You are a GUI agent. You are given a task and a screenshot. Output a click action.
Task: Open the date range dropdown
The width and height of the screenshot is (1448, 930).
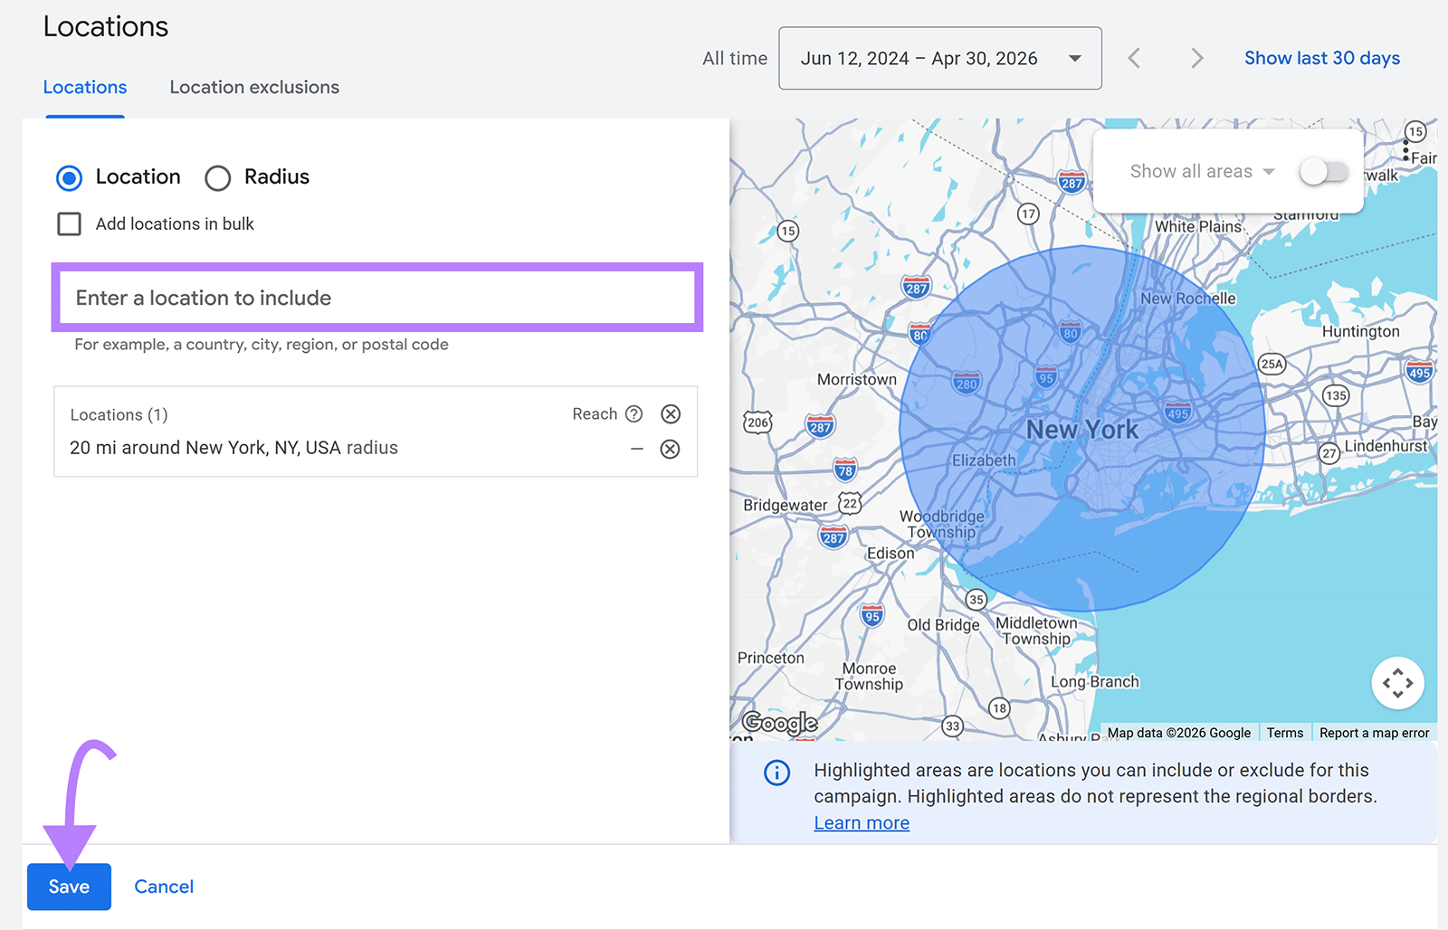(940, 58)
